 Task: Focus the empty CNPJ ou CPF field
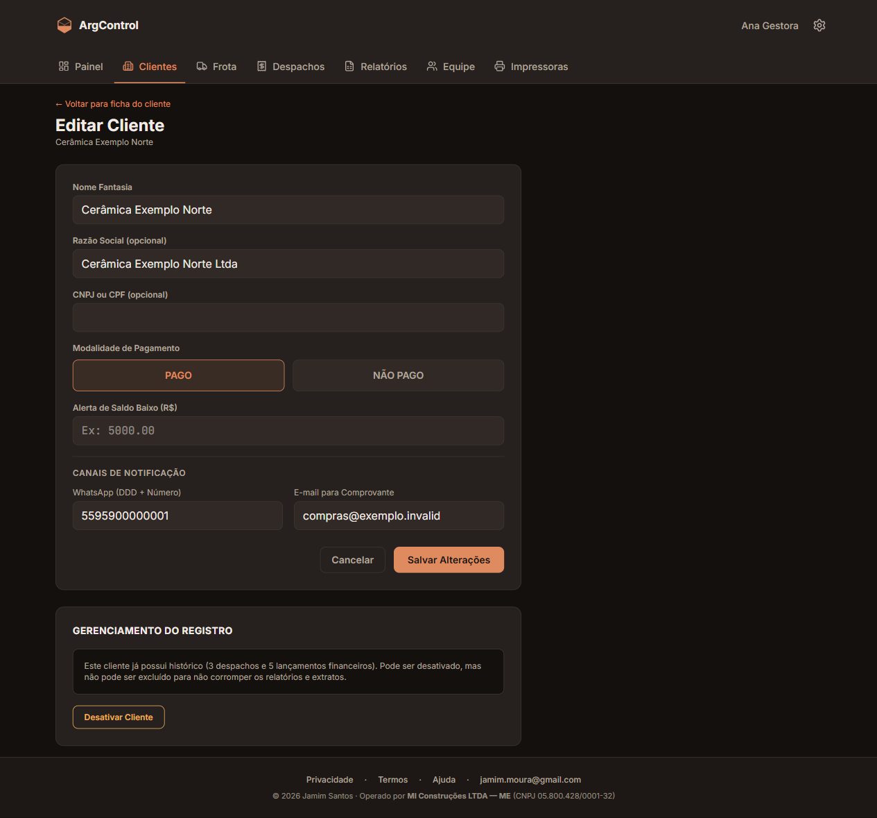point(288,318)
